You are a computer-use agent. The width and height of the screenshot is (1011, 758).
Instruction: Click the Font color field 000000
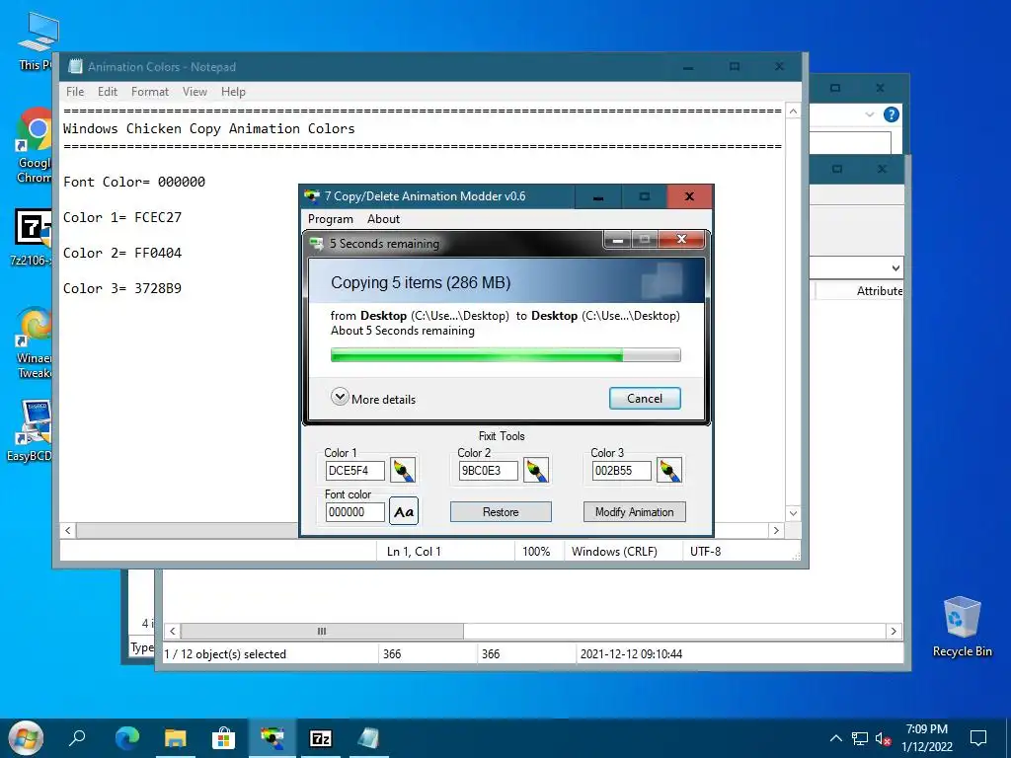coord(354,512)
